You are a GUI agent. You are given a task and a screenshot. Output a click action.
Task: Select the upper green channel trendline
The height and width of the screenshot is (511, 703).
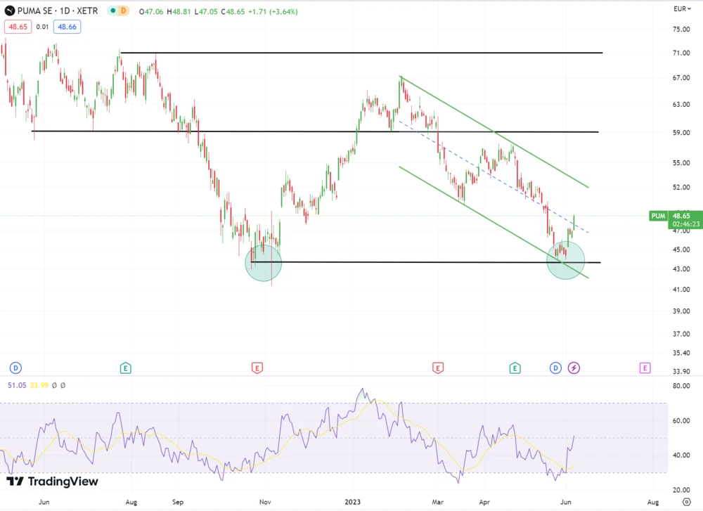point(494,131)
